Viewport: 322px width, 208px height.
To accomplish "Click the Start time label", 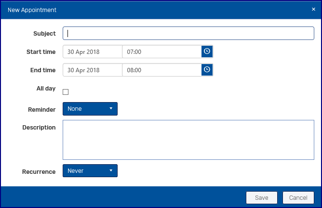I will tap(41, 52).
